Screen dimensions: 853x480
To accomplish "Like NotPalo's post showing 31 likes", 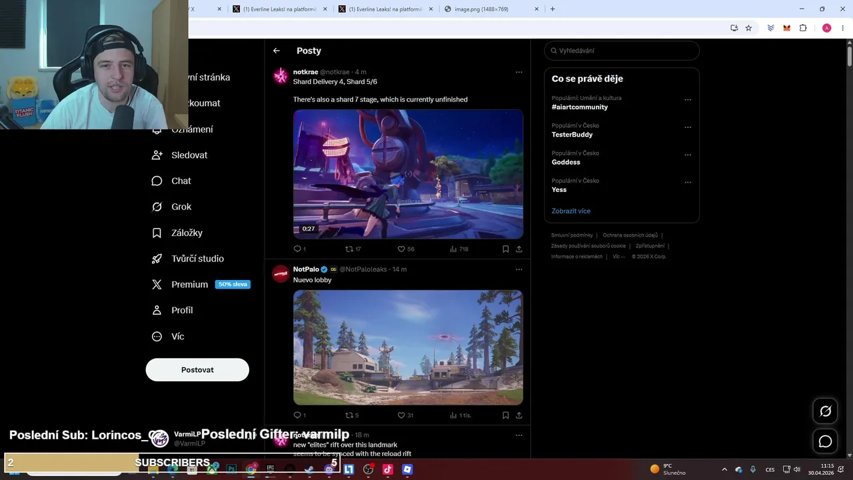I will (x=405, y=415).
